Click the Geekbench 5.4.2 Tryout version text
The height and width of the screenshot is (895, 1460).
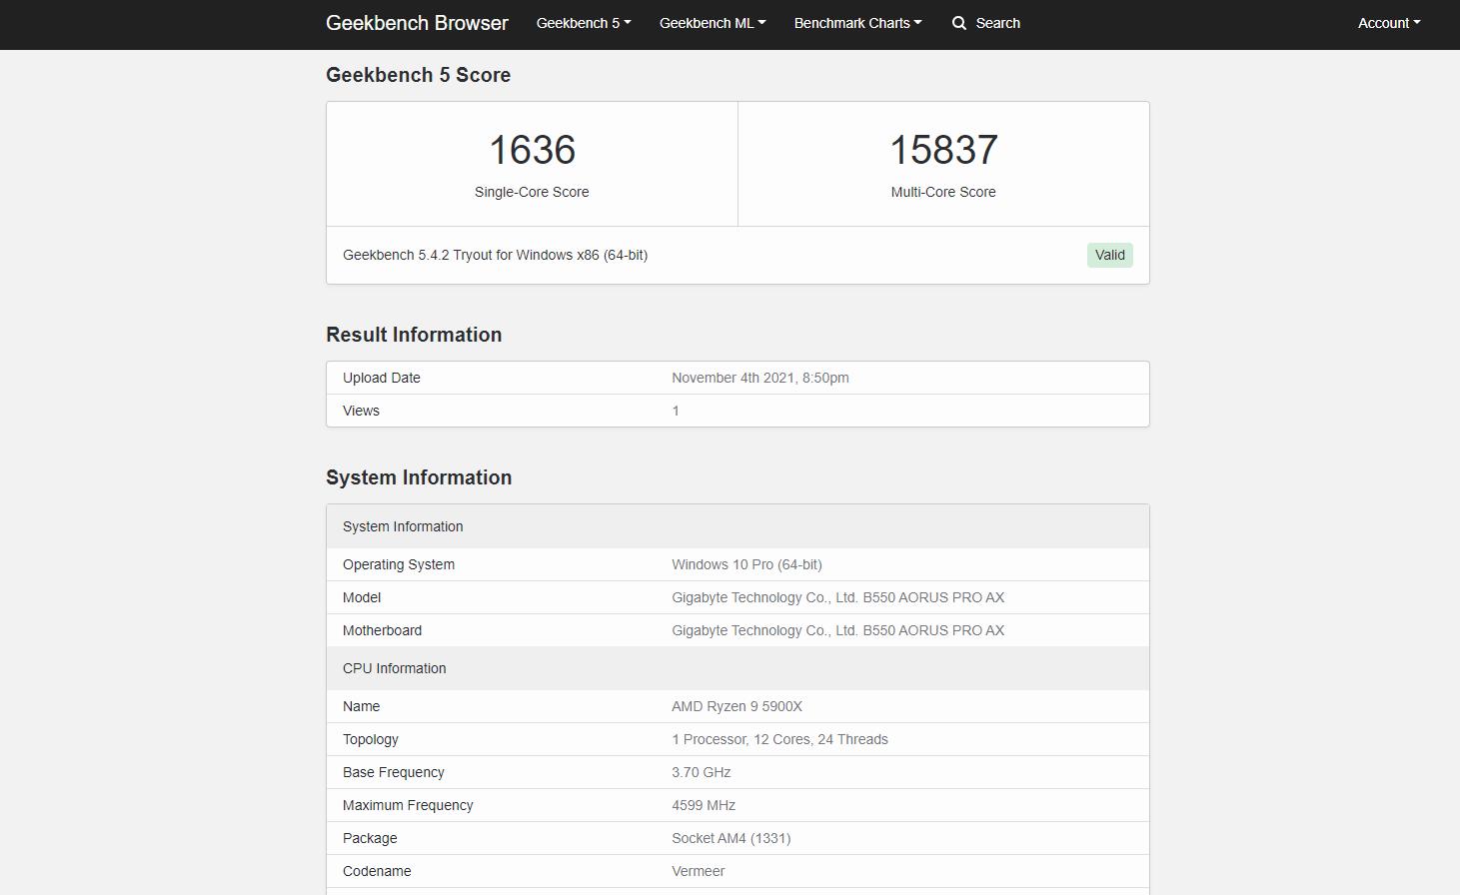click(496, 255)
